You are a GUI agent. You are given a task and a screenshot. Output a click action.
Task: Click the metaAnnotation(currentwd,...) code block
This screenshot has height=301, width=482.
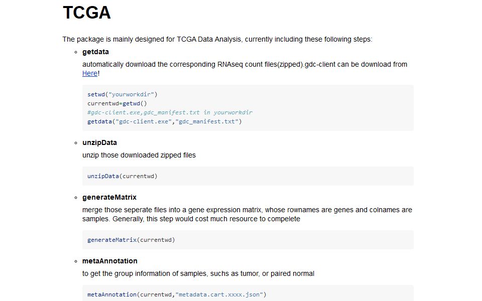point(176,294)
